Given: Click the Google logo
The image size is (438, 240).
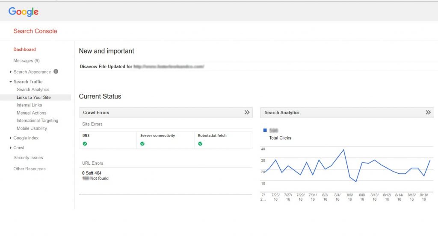Looking at the screenshot, I should click(x=24, y=12).
